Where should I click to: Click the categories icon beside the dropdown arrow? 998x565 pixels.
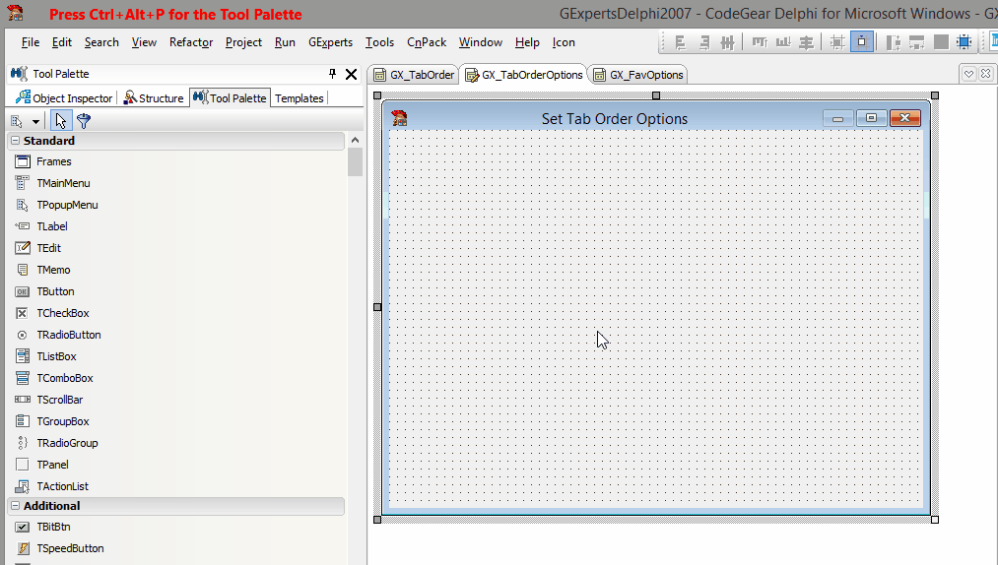pyautogui.click(x=17, y=121)
